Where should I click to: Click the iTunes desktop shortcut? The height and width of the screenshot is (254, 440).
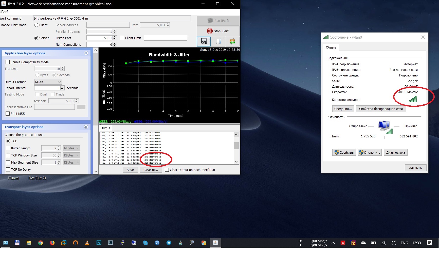[13, 178]
